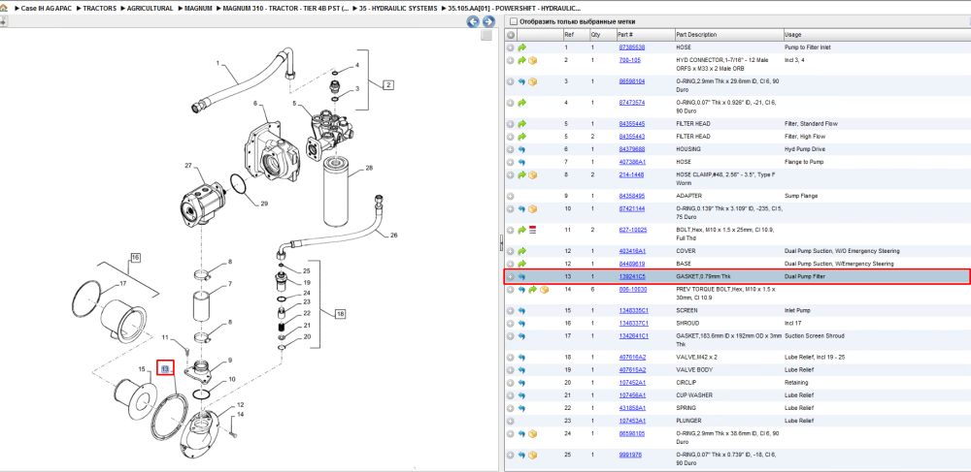Screen dimensions: 971x472
Task: Click the package box icon for part 86598104
Action: [532, 81]
